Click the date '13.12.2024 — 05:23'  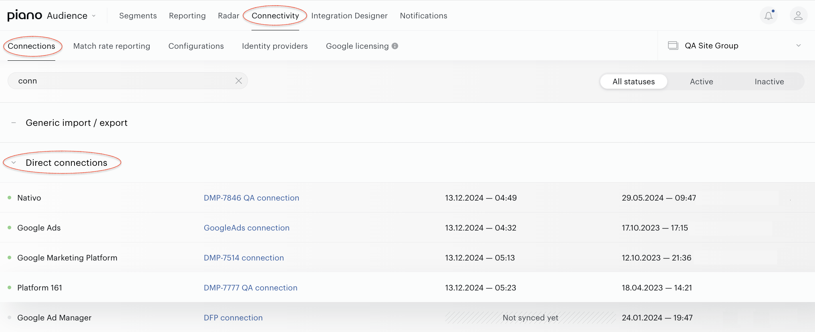pos(481,288)
